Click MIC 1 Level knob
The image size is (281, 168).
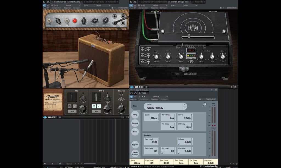(x=83, y=108)
